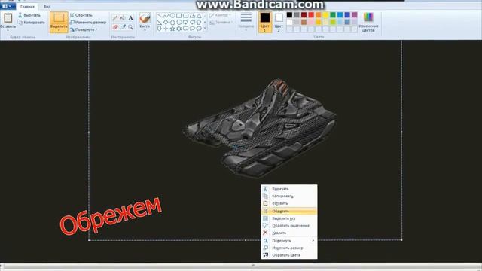Select the Rectangle shape
482x271 pixels.
(179, 15)
